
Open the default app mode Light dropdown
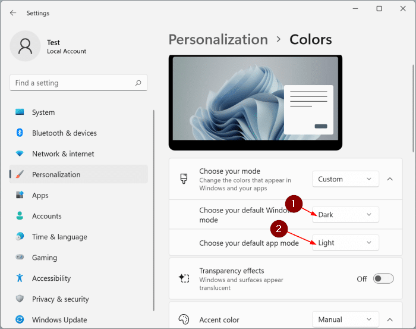pos(345,242)
